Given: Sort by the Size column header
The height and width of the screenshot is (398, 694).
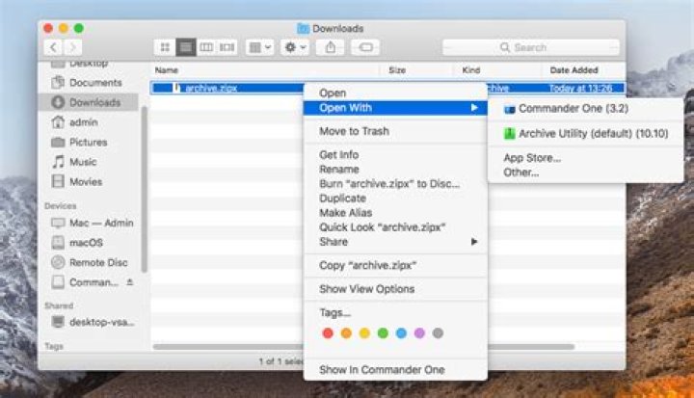Looking at the screenshot, I should (397, 70).
